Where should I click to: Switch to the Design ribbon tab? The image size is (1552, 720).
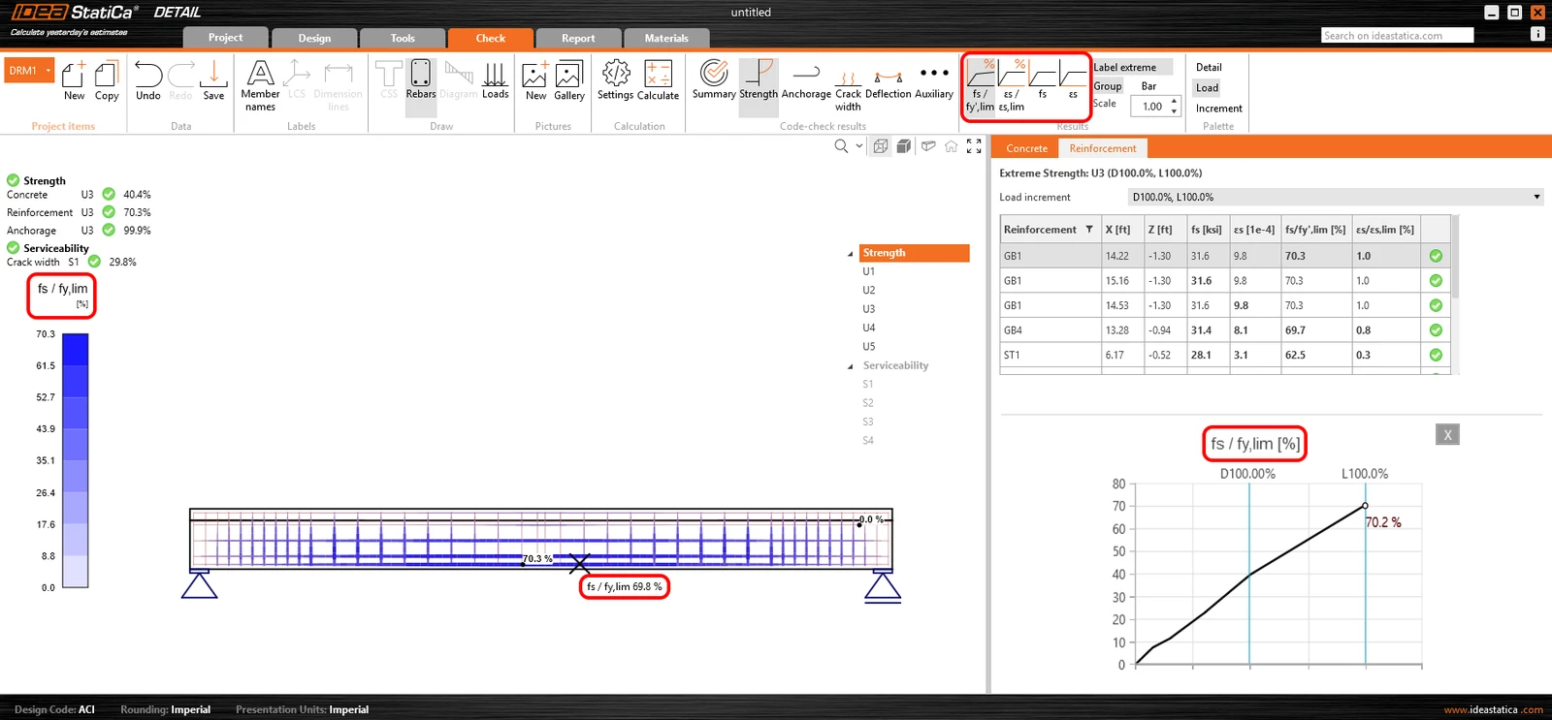314,38
